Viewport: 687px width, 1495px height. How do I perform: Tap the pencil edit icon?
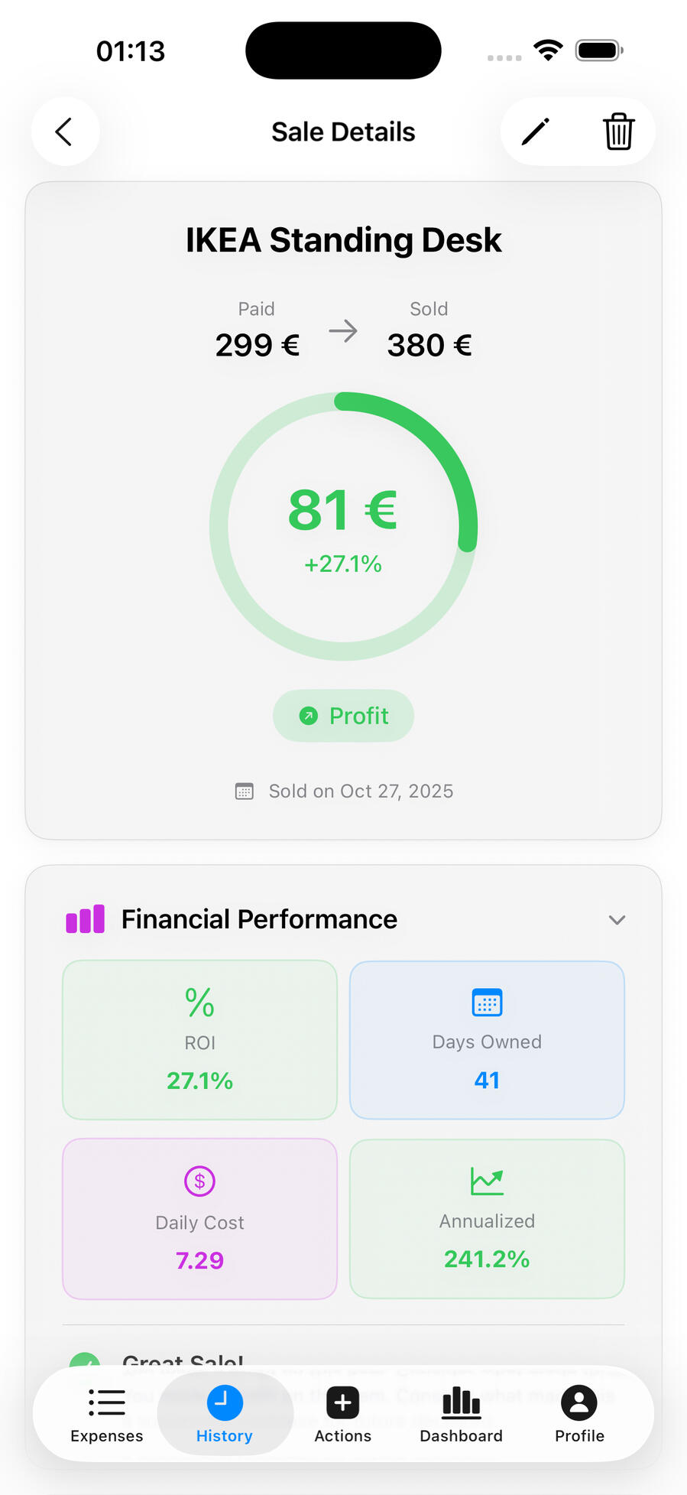click(536, 132)
